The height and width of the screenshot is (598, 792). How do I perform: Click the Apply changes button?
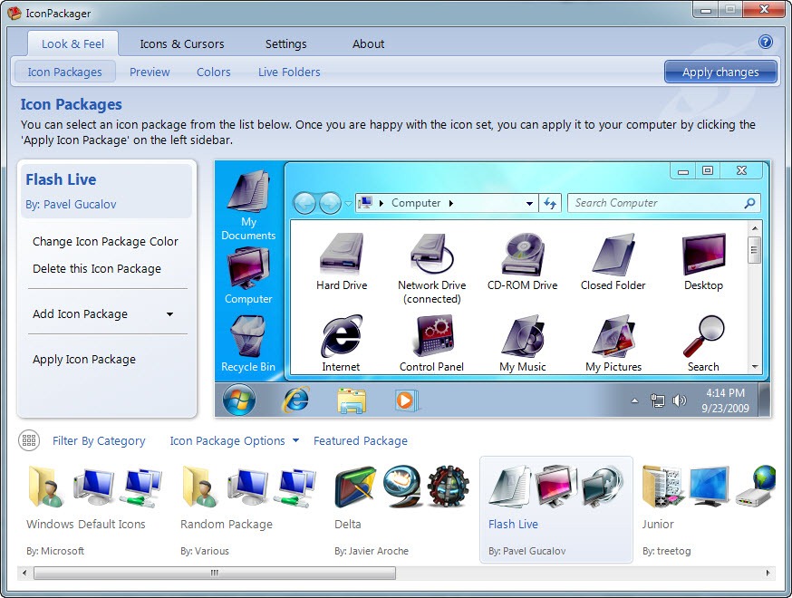coord(720,72)
